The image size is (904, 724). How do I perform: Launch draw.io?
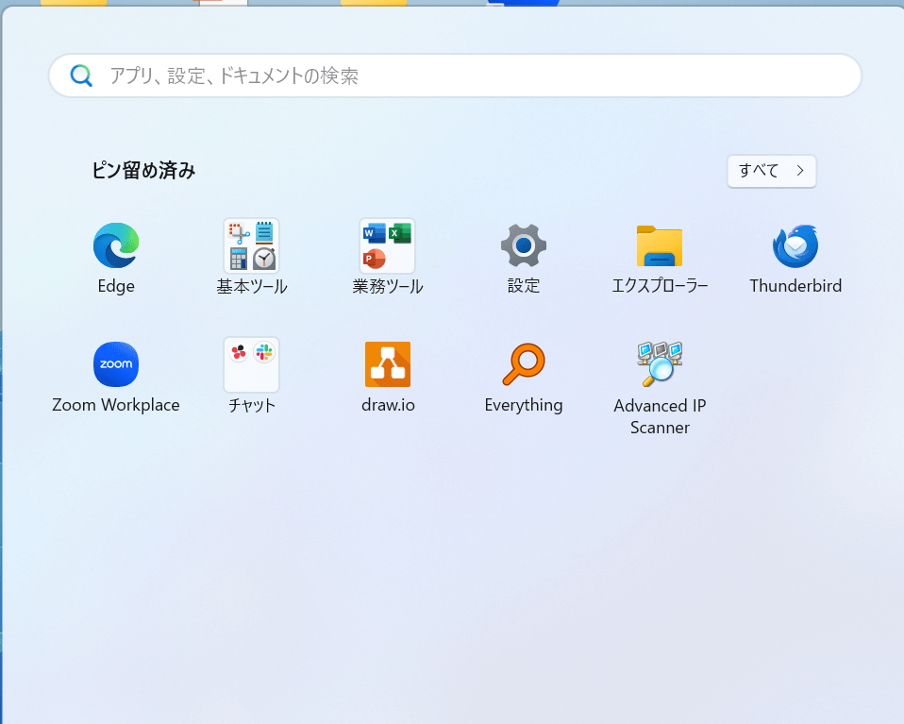click(388, 378)
